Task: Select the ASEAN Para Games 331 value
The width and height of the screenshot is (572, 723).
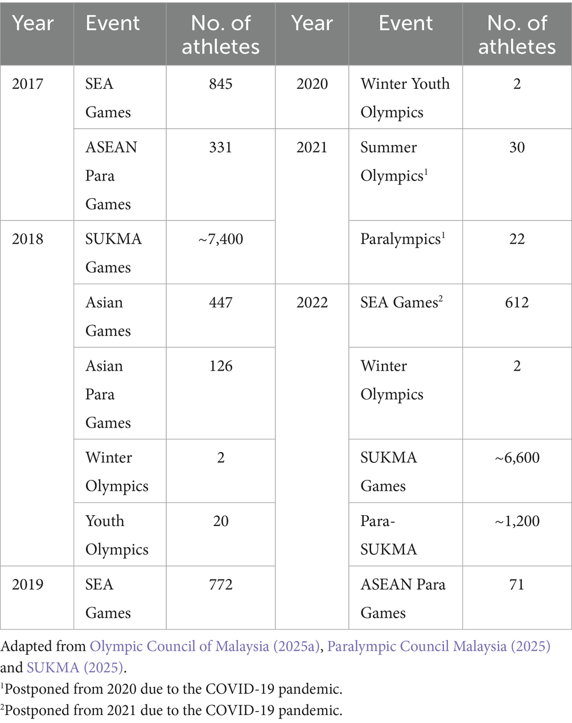Action: [220, 147]
